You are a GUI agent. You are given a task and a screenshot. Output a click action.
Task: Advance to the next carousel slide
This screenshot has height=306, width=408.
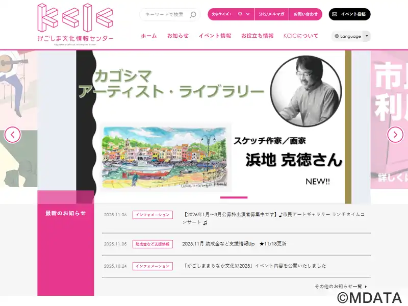point(395,135)
